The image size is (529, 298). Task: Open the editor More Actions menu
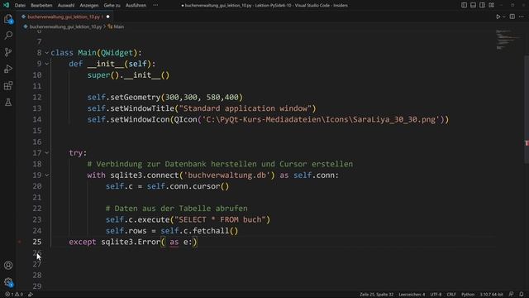pos(522,17)
